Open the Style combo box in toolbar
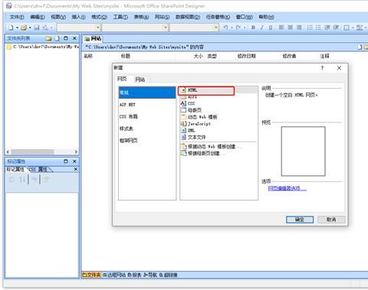Viewport: 368px width, 290px height. coord(79,28)
